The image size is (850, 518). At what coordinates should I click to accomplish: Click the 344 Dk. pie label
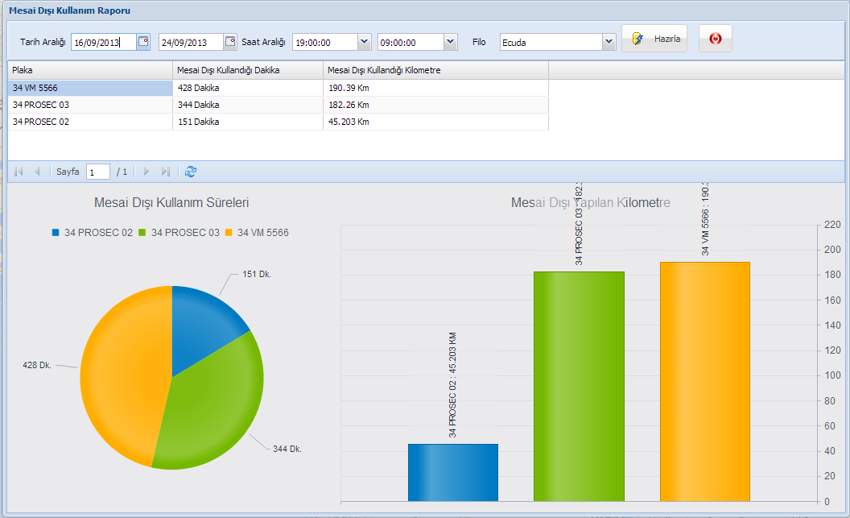click(287, 449)
